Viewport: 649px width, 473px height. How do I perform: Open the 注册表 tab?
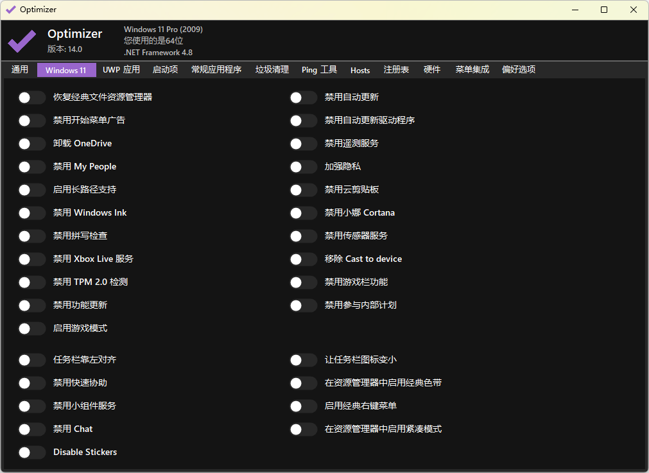point(396,70)
